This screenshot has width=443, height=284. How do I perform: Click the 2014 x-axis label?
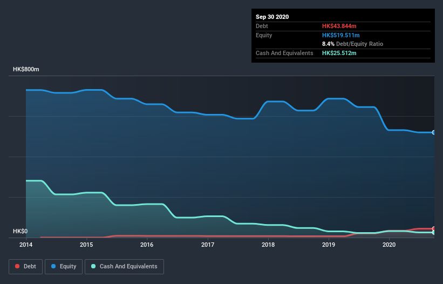point(26,245)
